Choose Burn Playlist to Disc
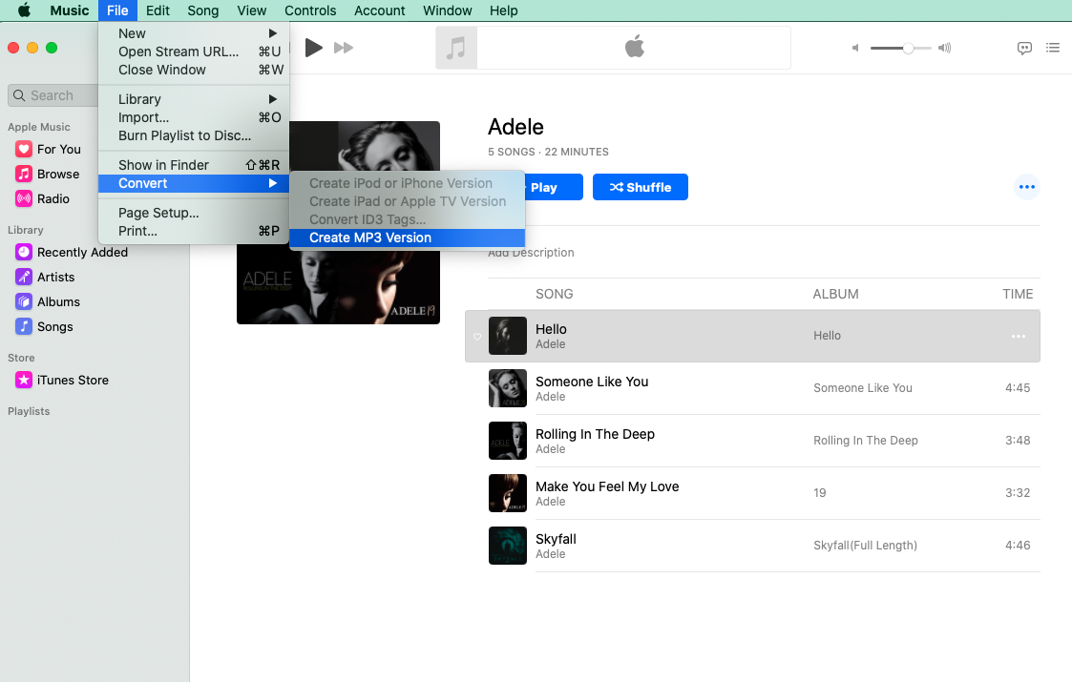 click(194, 135)
